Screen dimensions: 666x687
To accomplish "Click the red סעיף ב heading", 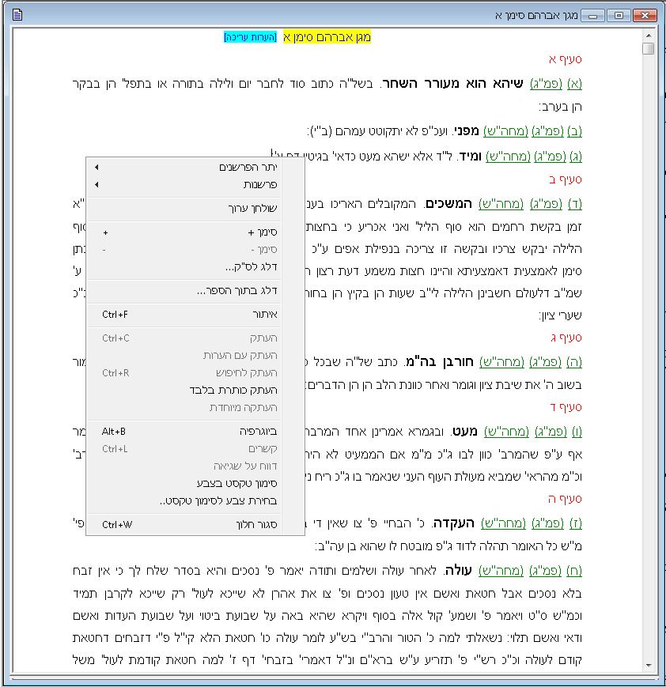I will pos(566,179).
